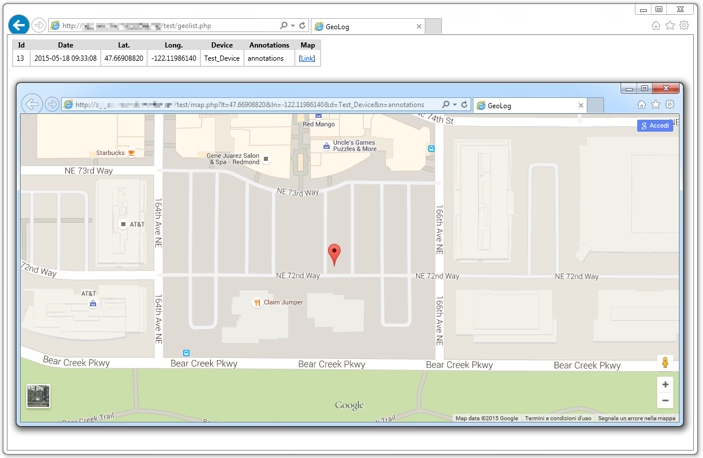Image resolution: width=703 pixels, height=458 pixels.
Task: Click bus stop icon on Bear Creek Pkwy
Action: pyautogui.click(x=186, y=353)
